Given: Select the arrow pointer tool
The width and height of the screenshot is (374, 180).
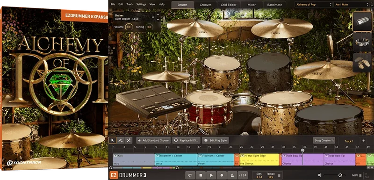Looking at the screenshot, I should coord(113,140).
